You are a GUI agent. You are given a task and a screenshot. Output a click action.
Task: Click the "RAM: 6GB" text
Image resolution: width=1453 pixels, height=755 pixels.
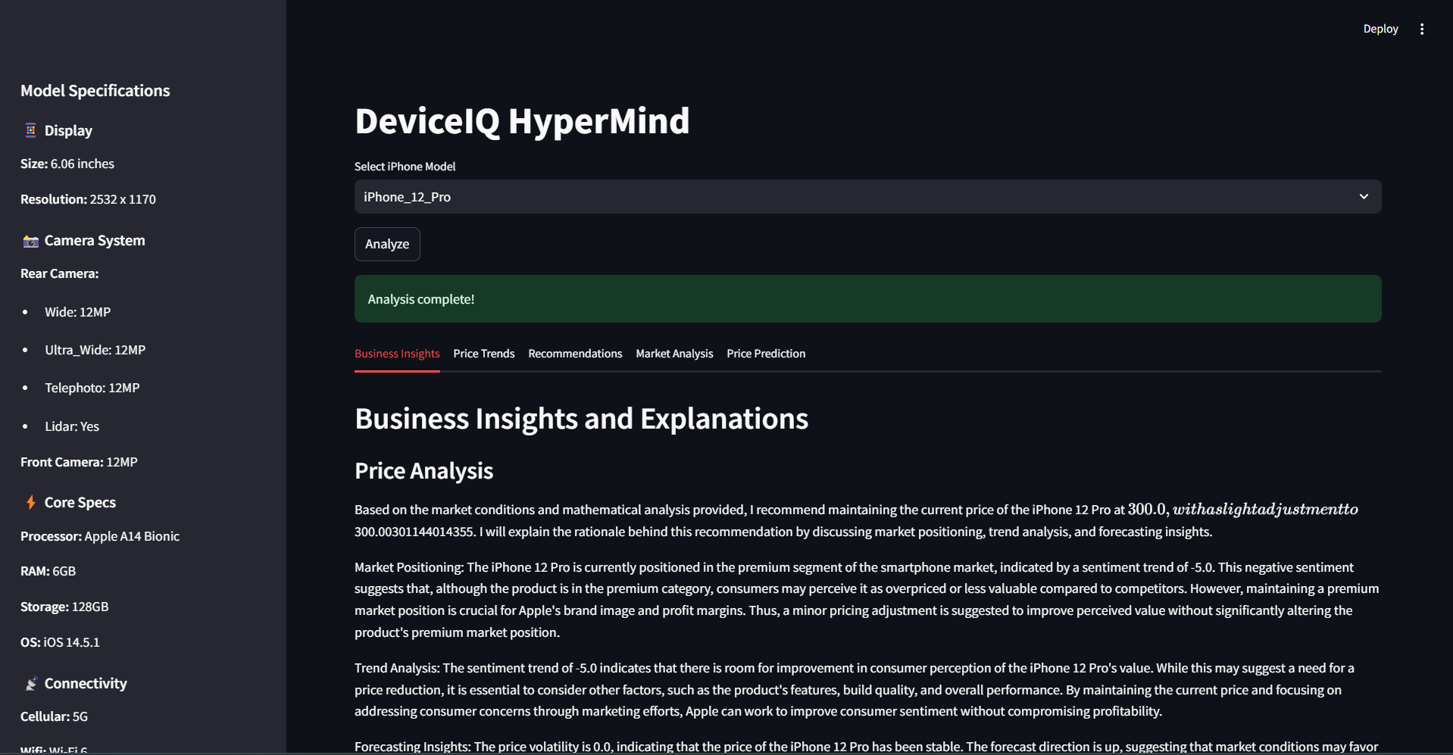[48, 572]
